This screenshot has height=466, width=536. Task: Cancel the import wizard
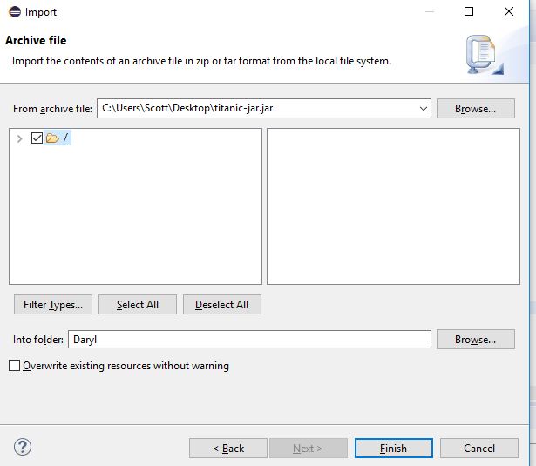pos(479,449)
